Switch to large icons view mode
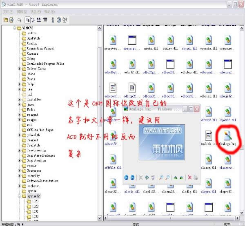245x226 pixels. pos(27,20)
